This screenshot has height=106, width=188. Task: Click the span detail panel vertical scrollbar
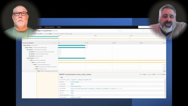165,88
